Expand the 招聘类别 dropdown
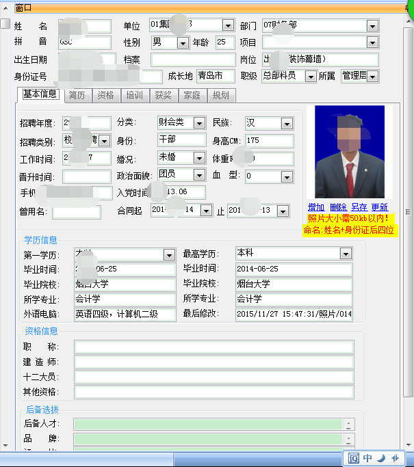 [104, 141]
